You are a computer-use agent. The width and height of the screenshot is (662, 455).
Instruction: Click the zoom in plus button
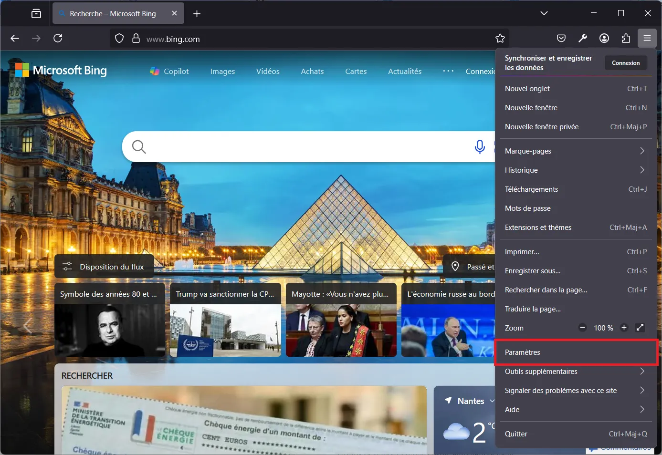click(624, 328)
